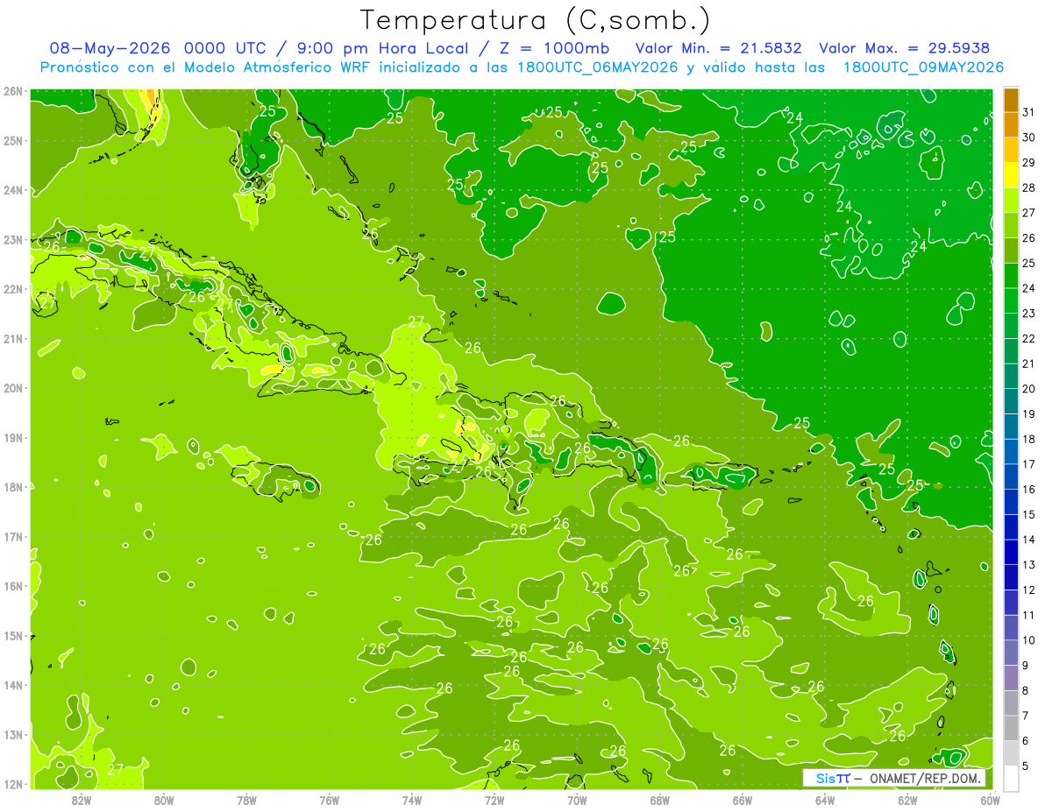This screenshot has height=812, width=1052.
Task: Click the 26N latitude axis label
Action: (x=12, y=91)
